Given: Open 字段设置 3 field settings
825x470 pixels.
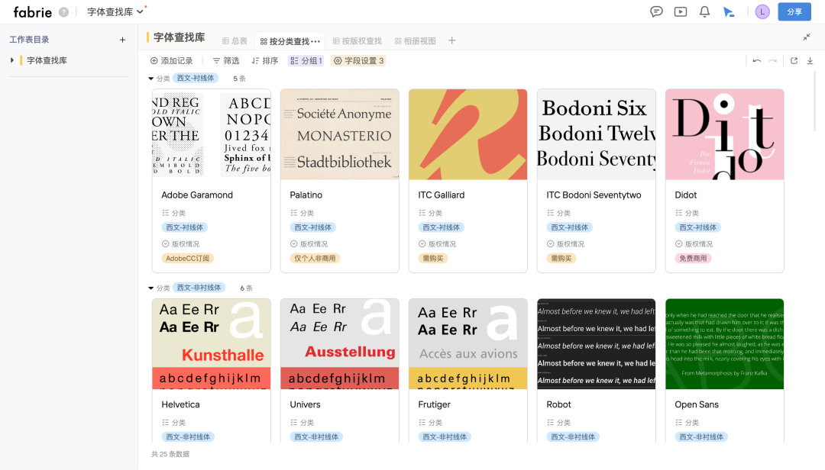Looking at the screenshot, I should [359, 61].
